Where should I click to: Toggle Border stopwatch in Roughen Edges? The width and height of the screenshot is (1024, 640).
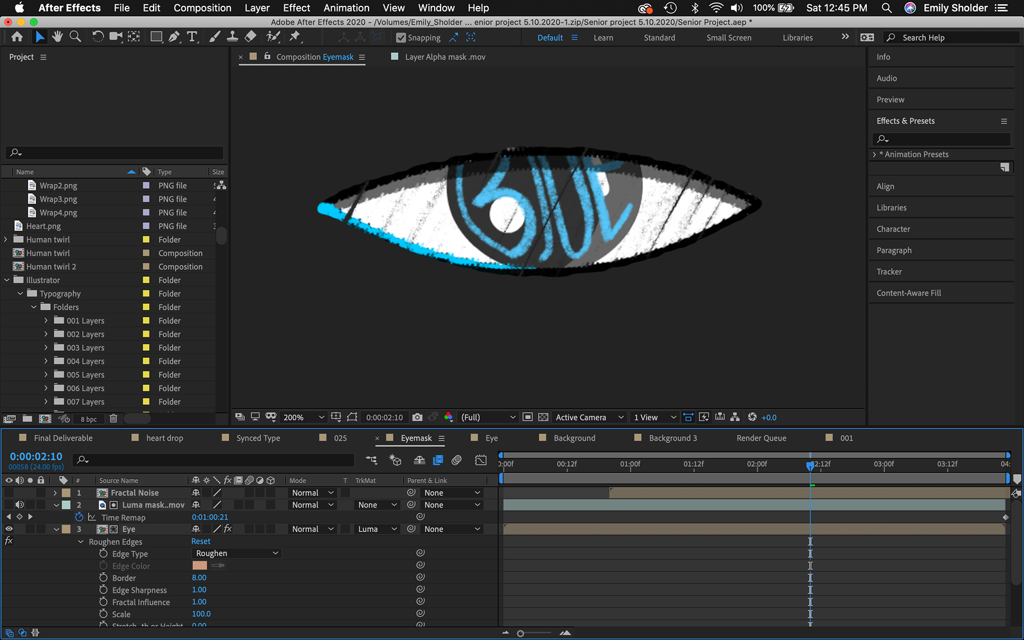click(x=103, y=578)
